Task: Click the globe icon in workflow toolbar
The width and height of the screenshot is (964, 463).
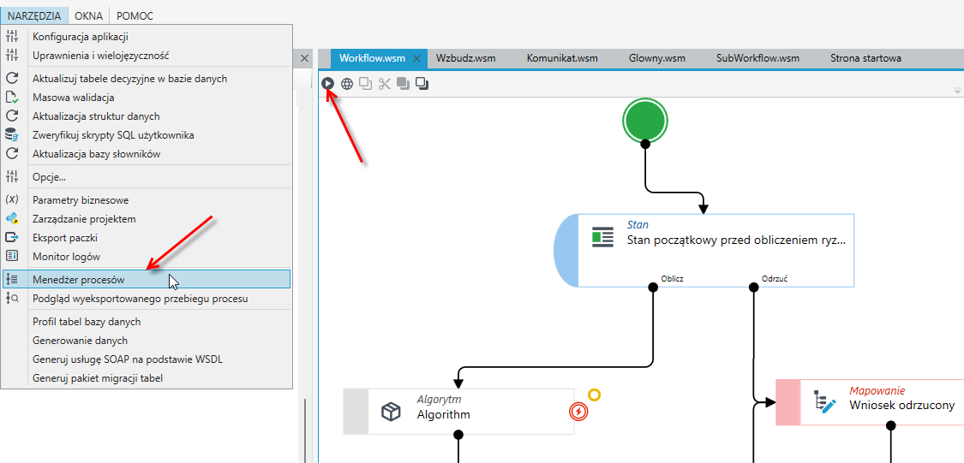Action: click(347, 84)
